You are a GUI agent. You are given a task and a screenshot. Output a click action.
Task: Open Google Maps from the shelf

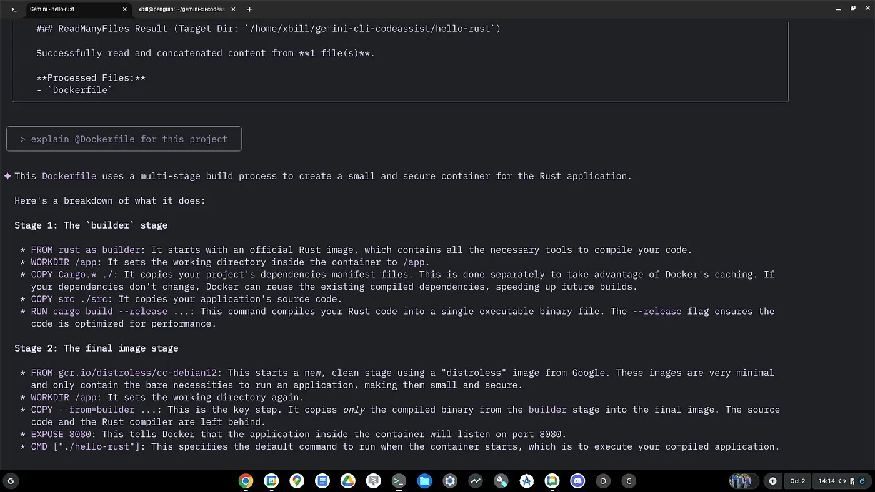click(297, 481)
